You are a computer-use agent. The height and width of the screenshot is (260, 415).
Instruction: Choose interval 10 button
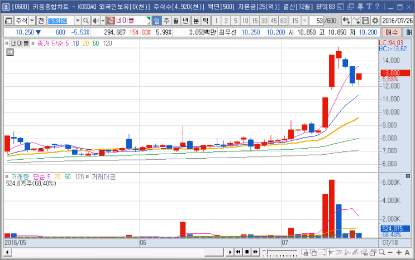245,21
